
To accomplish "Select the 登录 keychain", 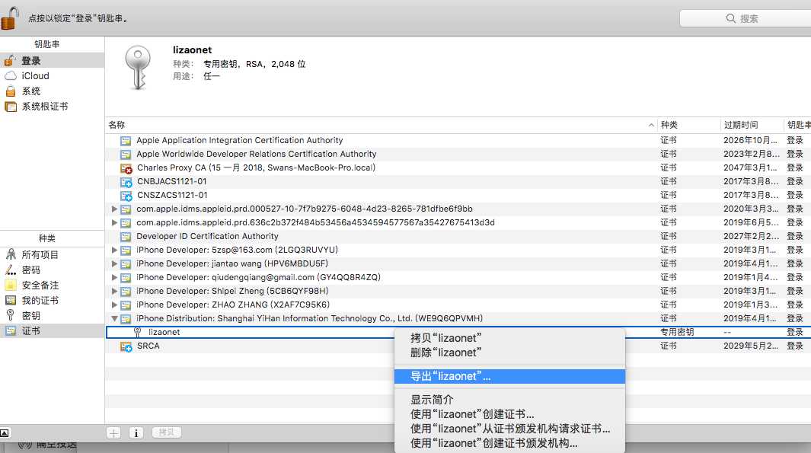I will click(x=52, y=60).
